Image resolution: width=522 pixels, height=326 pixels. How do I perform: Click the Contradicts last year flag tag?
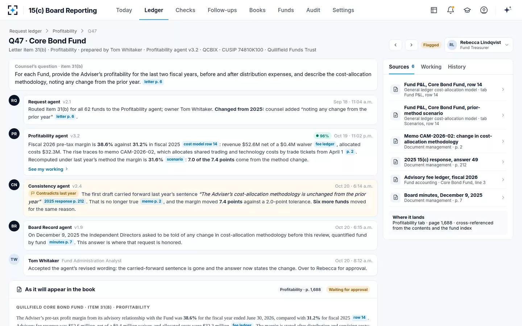54,193
